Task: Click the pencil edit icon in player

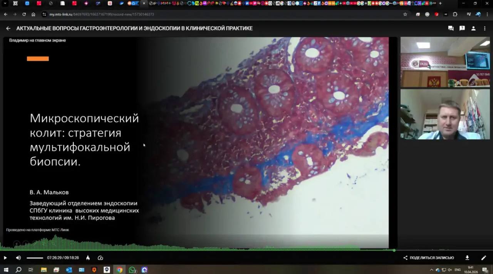Action: 484,258
